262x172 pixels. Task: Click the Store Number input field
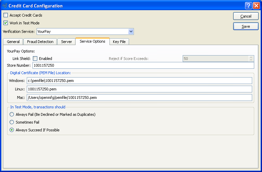143,65
